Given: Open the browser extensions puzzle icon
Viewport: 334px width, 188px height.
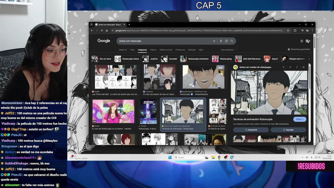Looking at the screenshot, I should 295,31.
